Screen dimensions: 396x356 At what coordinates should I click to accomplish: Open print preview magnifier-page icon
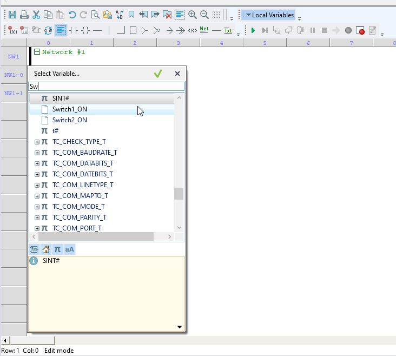point(95,15)
